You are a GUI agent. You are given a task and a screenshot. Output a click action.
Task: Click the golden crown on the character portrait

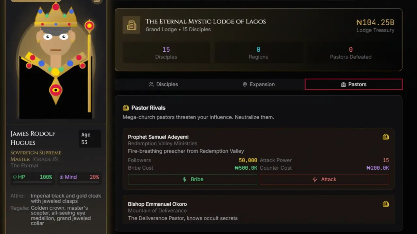point(56,16)
